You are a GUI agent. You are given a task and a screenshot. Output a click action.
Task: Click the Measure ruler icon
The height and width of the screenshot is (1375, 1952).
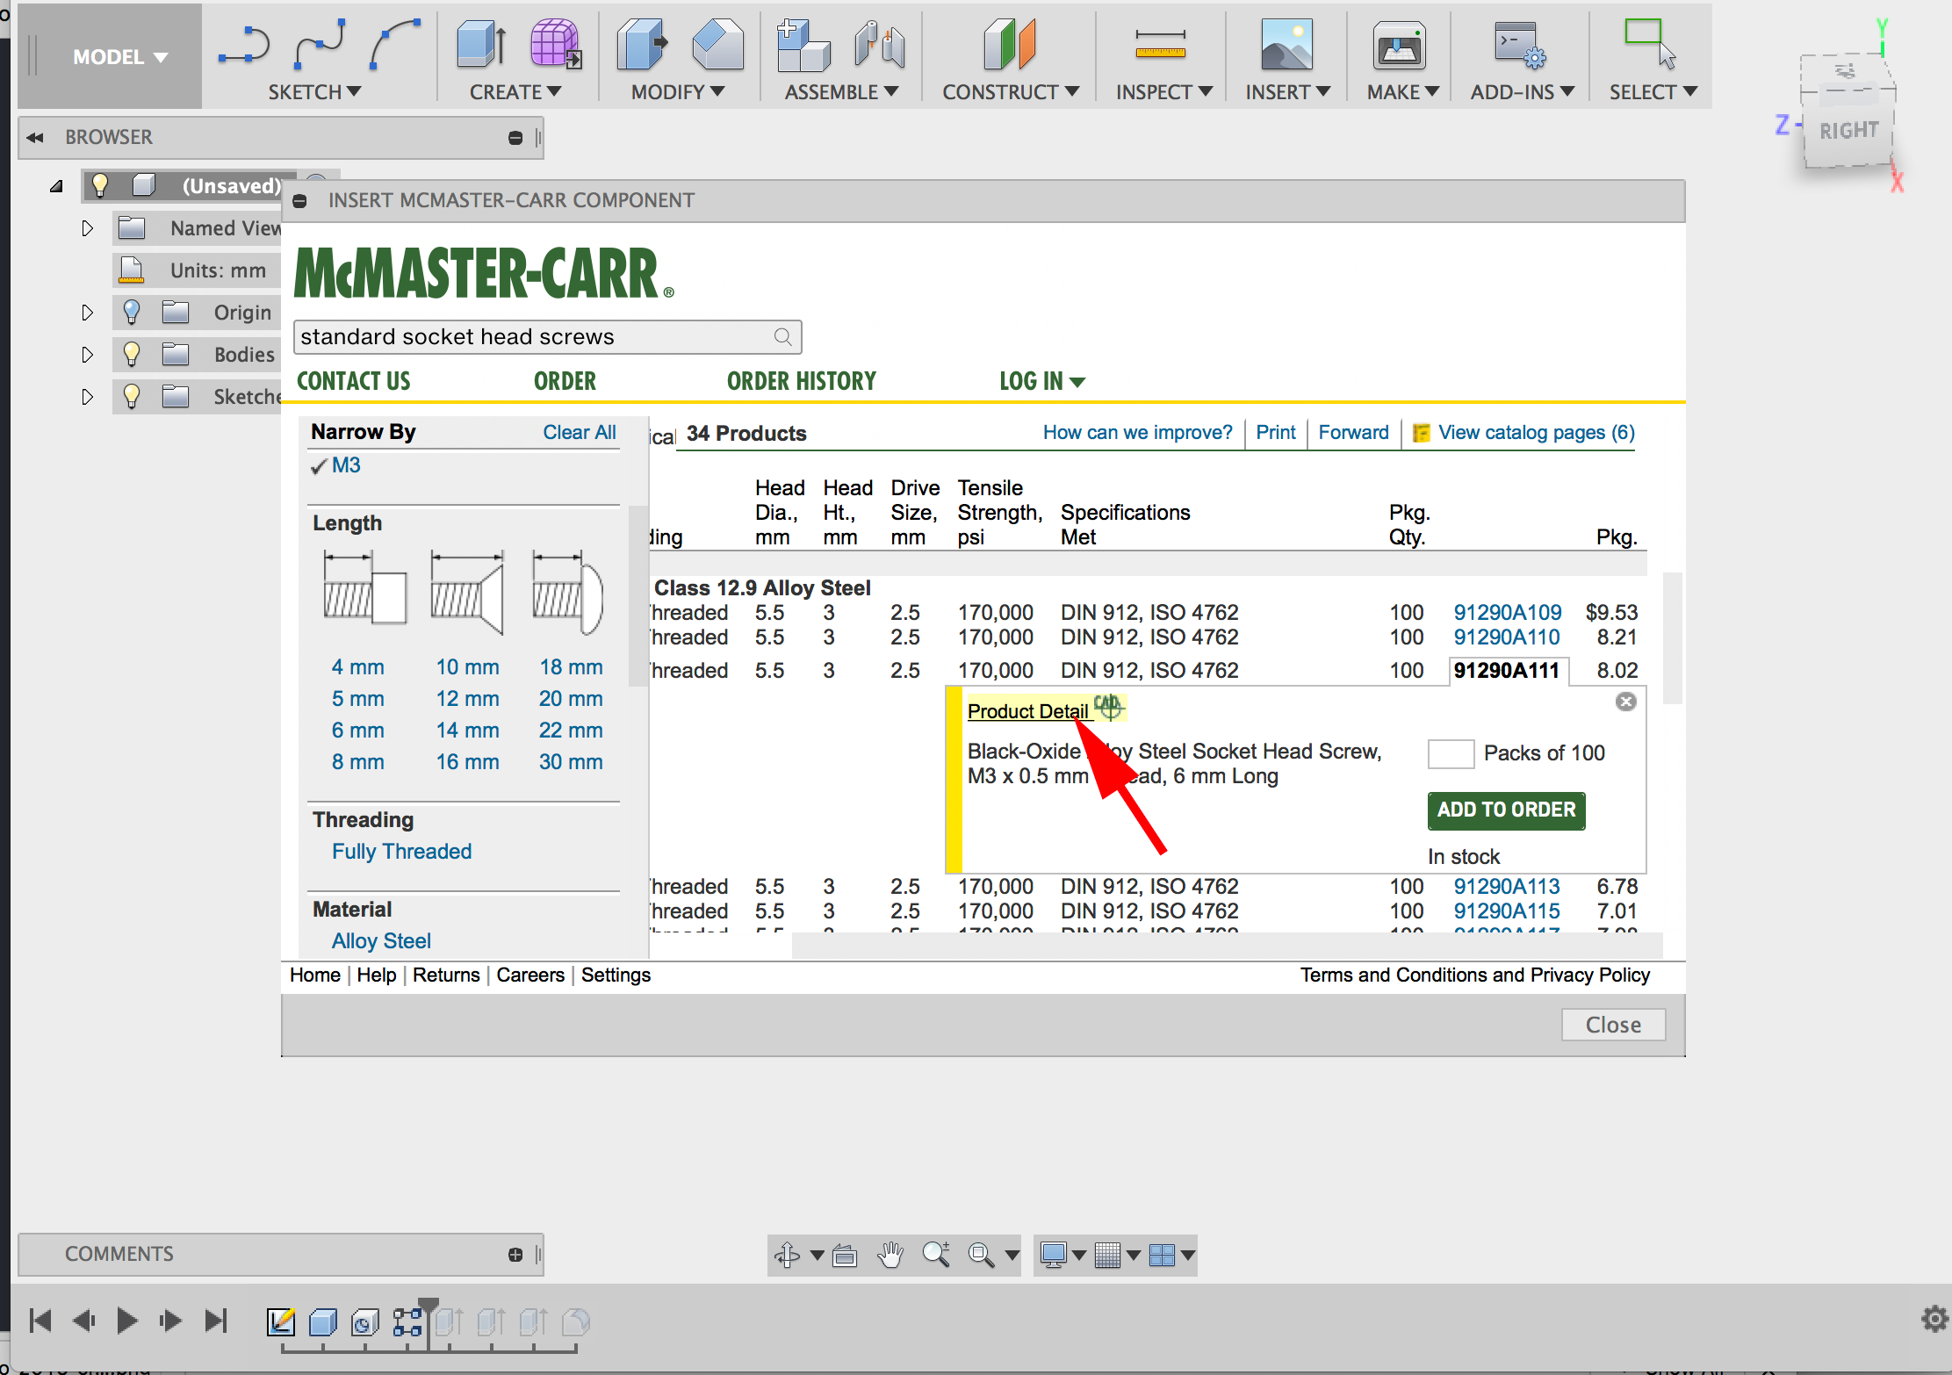coord(1160,46)
